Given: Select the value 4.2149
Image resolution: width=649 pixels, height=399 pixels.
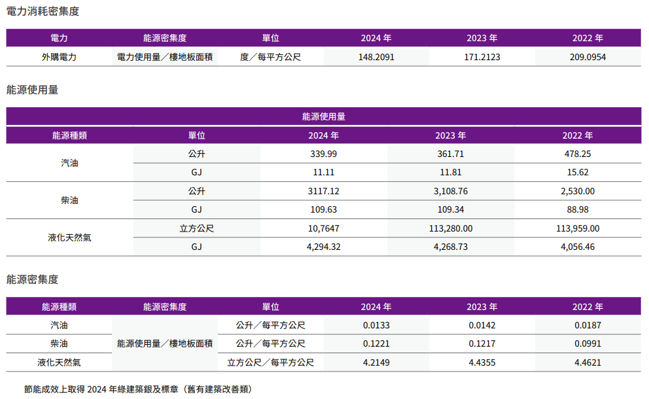Looking at the screenshot, I should pyautogui.click(x=376, y=362).
